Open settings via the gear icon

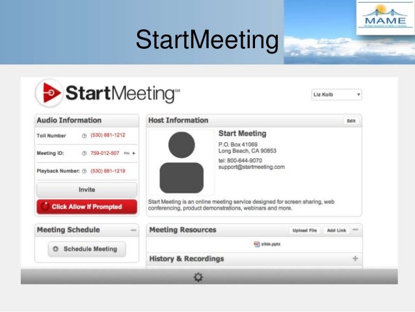(198, 277)
